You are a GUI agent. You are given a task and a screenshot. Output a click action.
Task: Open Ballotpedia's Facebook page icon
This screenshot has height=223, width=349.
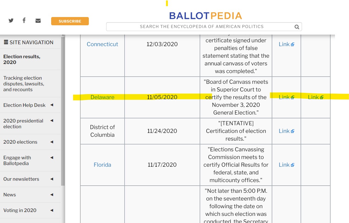24,20
